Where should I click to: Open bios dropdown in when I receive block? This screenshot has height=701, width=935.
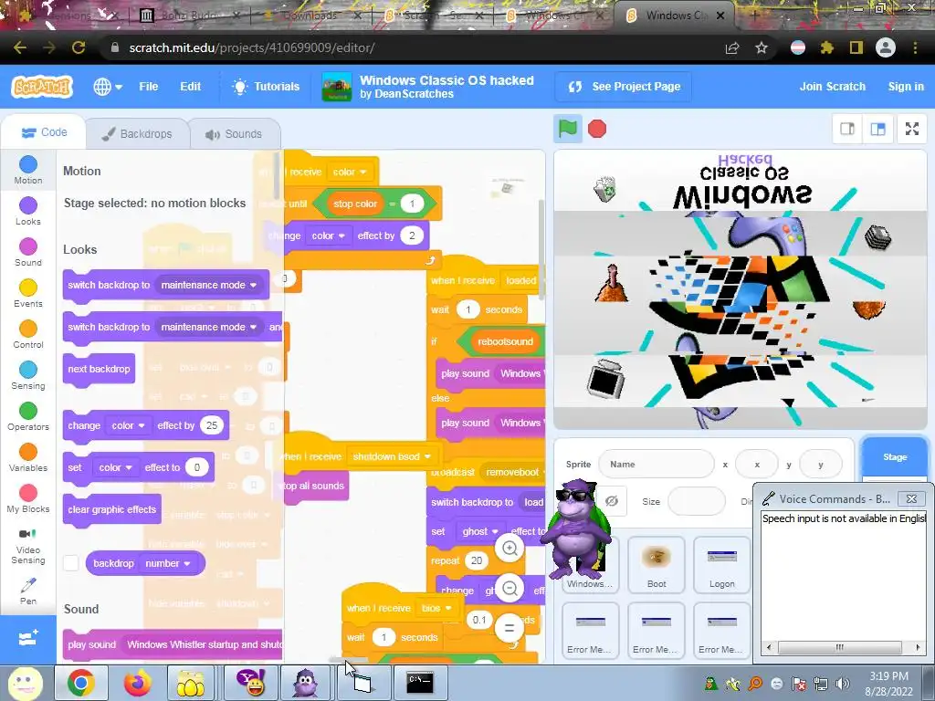[436, 609]
